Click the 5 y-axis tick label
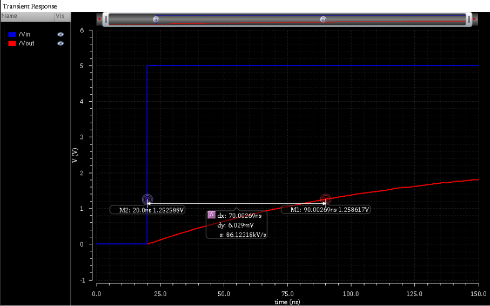Image resolution: width=490 pixels, height=306 pixels. [82, 66]
